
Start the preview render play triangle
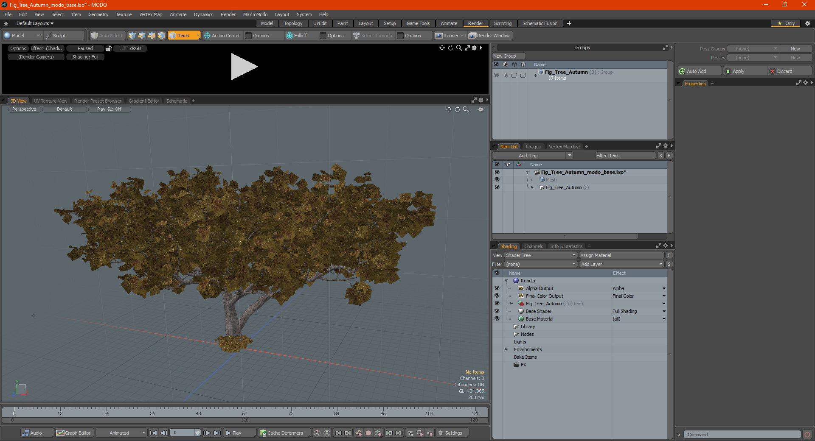(244, 67)
